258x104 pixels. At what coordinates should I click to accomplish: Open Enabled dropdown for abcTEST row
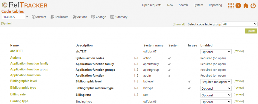click(216, 52)
